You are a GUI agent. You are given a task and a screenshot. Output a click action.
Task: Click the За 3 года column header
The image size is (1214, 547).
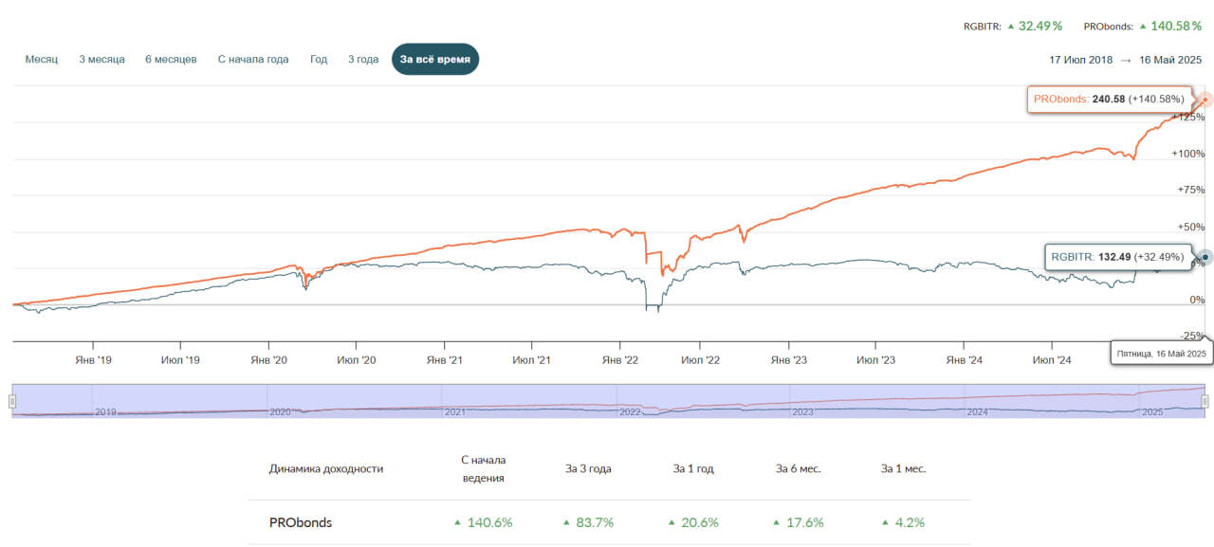pyautogui.click(x=590, y=468)
